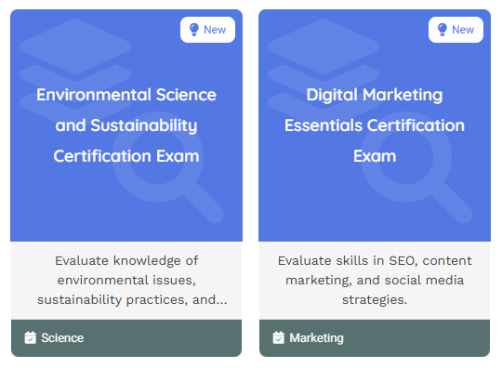Click the Science category label
The height and width of the screenshot is (368, 502).
[x=62, y=338]
